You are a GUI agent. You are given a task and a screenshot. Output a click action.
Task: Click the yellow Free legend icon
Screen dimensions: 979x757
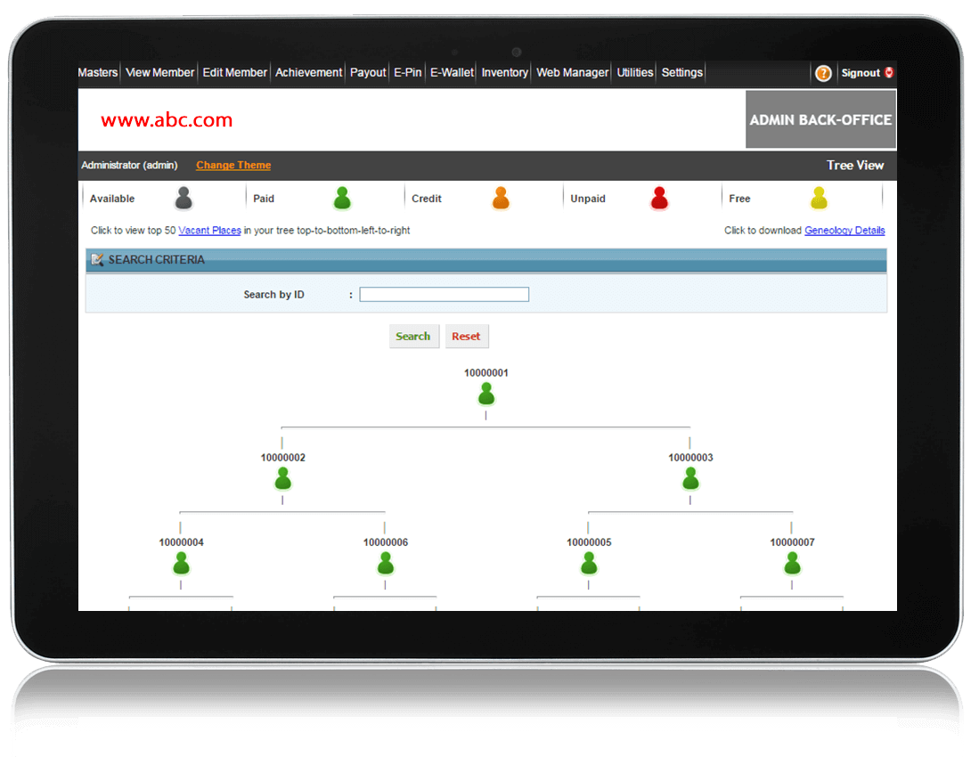click(x=819, y=197)
